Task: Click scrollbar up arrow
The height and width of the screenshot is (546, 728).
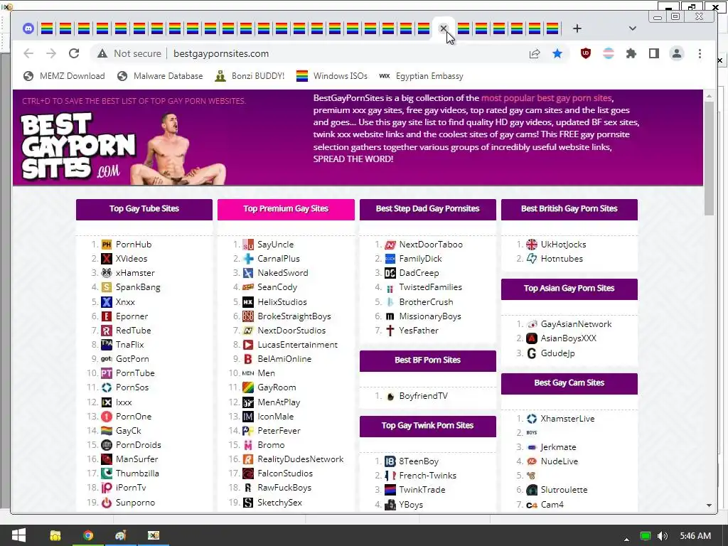Action: [x=709, y=96]
